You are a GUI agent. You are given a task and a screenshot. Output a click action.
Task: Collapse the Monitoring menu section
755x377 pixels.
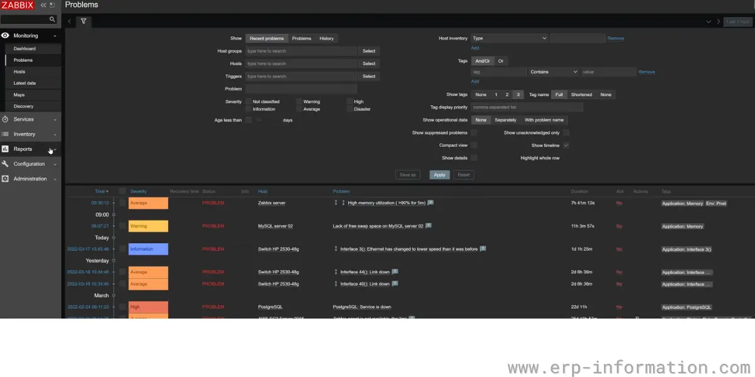[55, 36]
